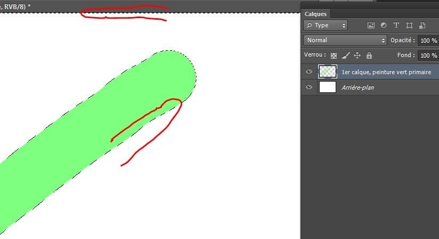Image resolution: width=439 pixels, height=239 pixels.
Task: Click the Opacité value field
Action: pos(427,41)
